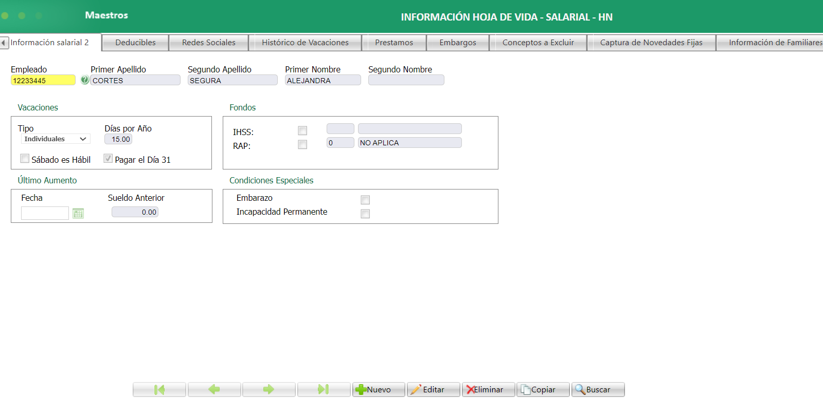This screenshot has width=823, height=398.
Task: Go to the first record navigation arrow
Action: coord(159,390)
